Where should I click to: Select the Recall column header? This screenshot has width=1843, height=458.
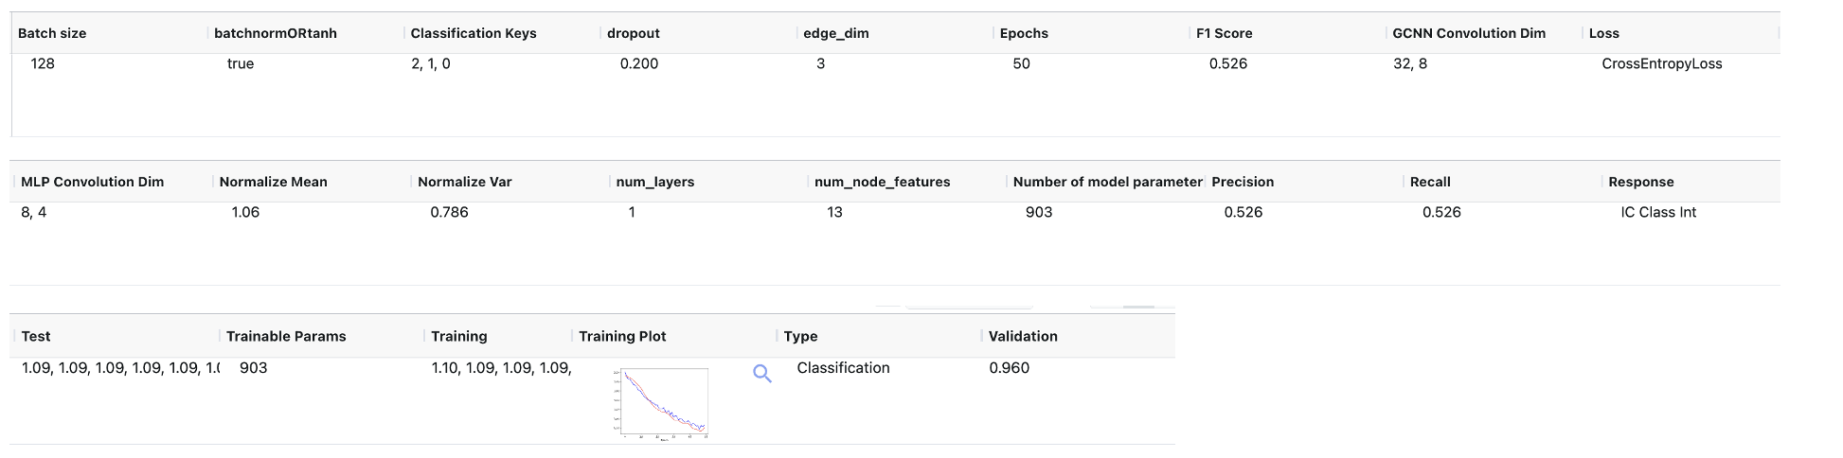1429,182
